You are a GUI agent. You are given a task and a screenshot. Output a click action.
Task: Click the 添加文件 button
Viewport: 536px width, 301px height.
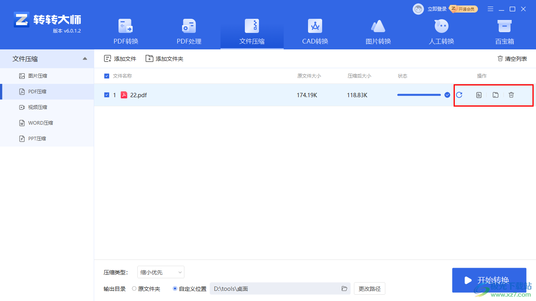pos(120,59)
